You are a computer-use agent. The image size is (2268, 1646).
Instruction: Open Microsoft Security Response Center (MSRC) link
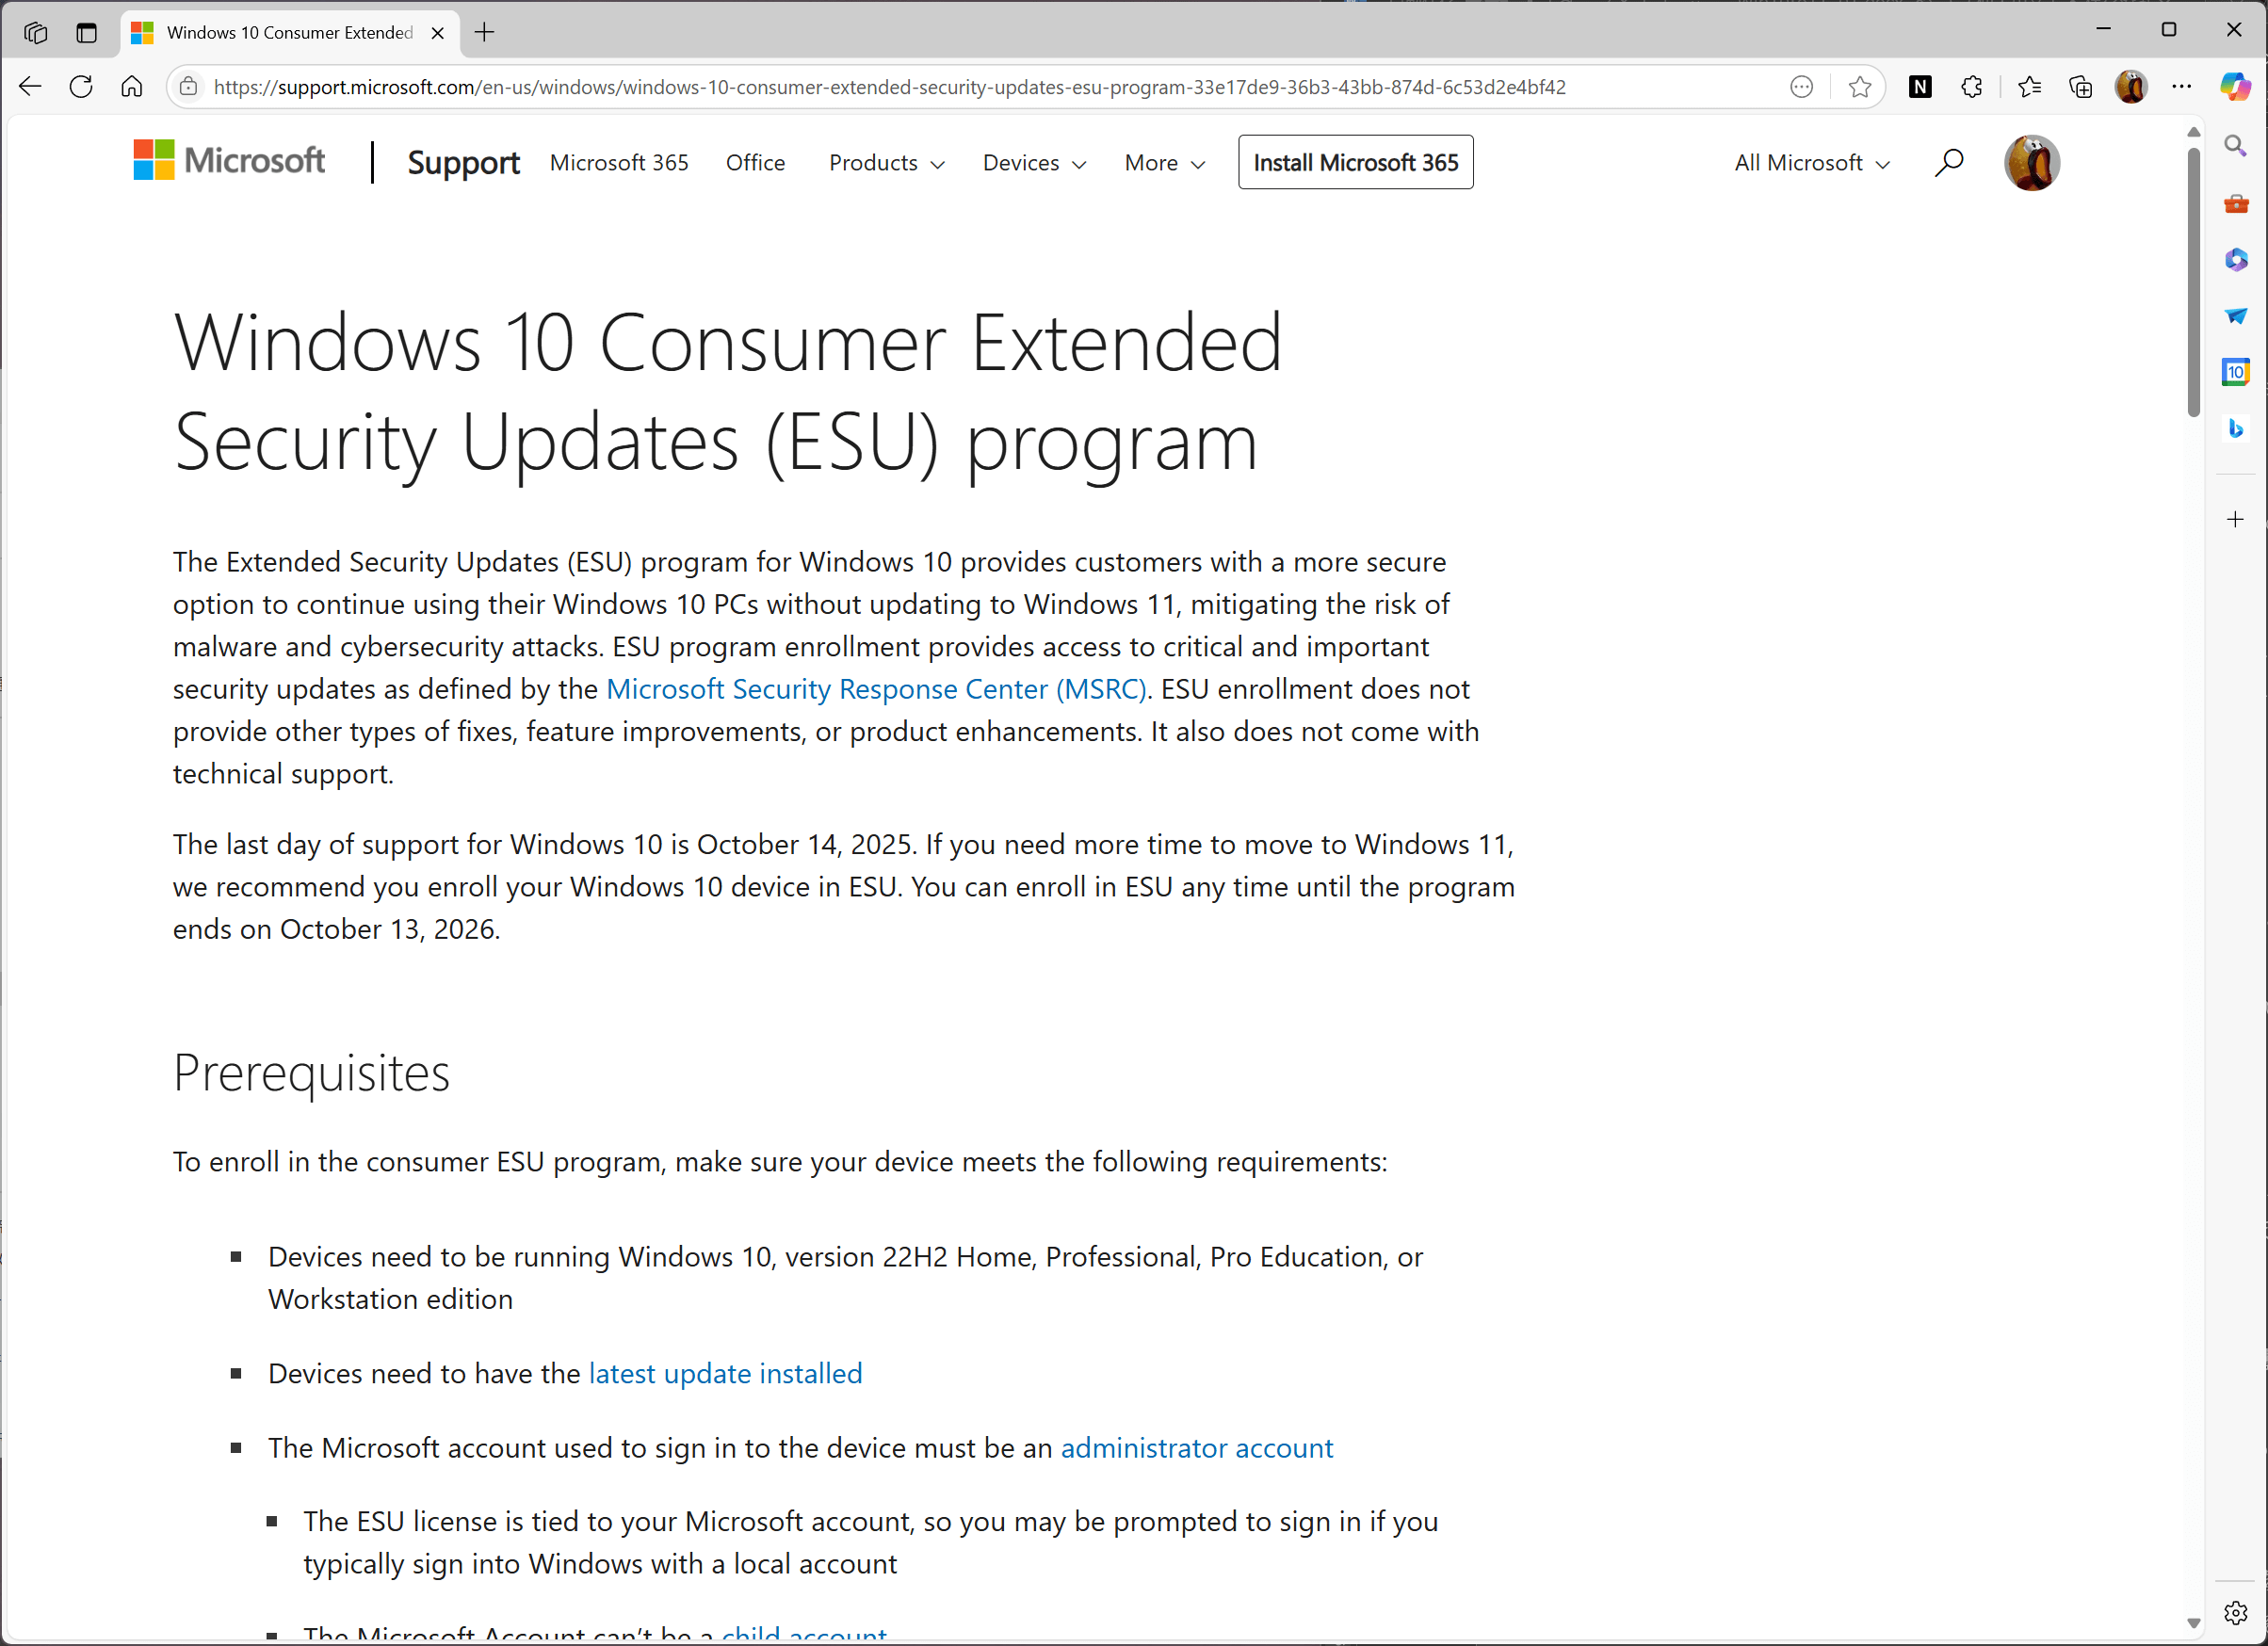(x=875, y=689)
